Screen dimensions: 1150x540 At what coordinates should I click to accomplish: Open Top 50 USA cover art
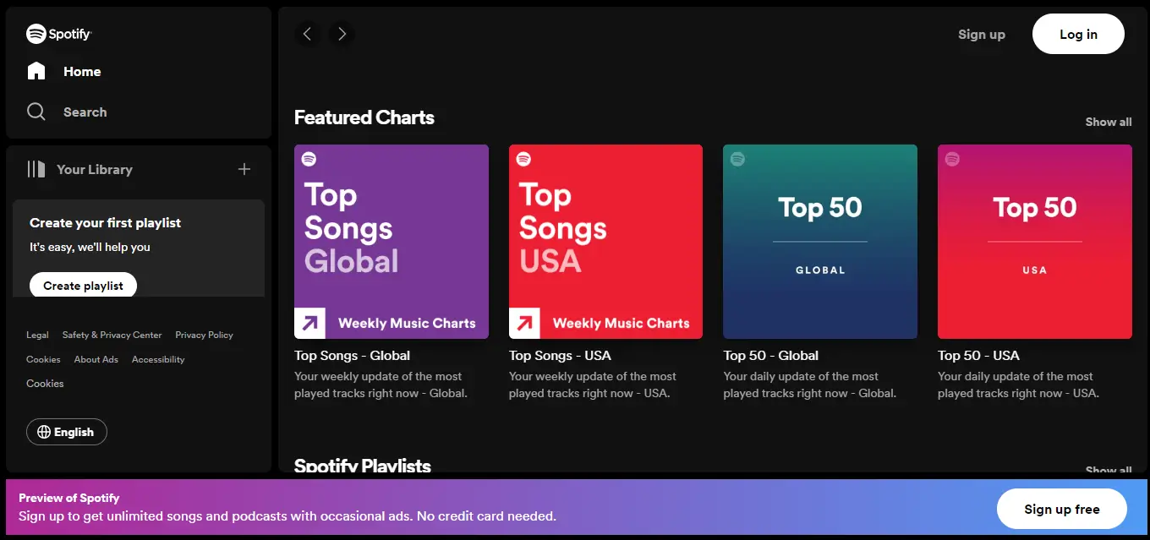pos(1035,242)
